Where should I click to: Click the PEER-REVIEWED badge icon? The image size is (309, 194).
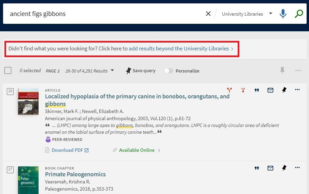point(48,140)
